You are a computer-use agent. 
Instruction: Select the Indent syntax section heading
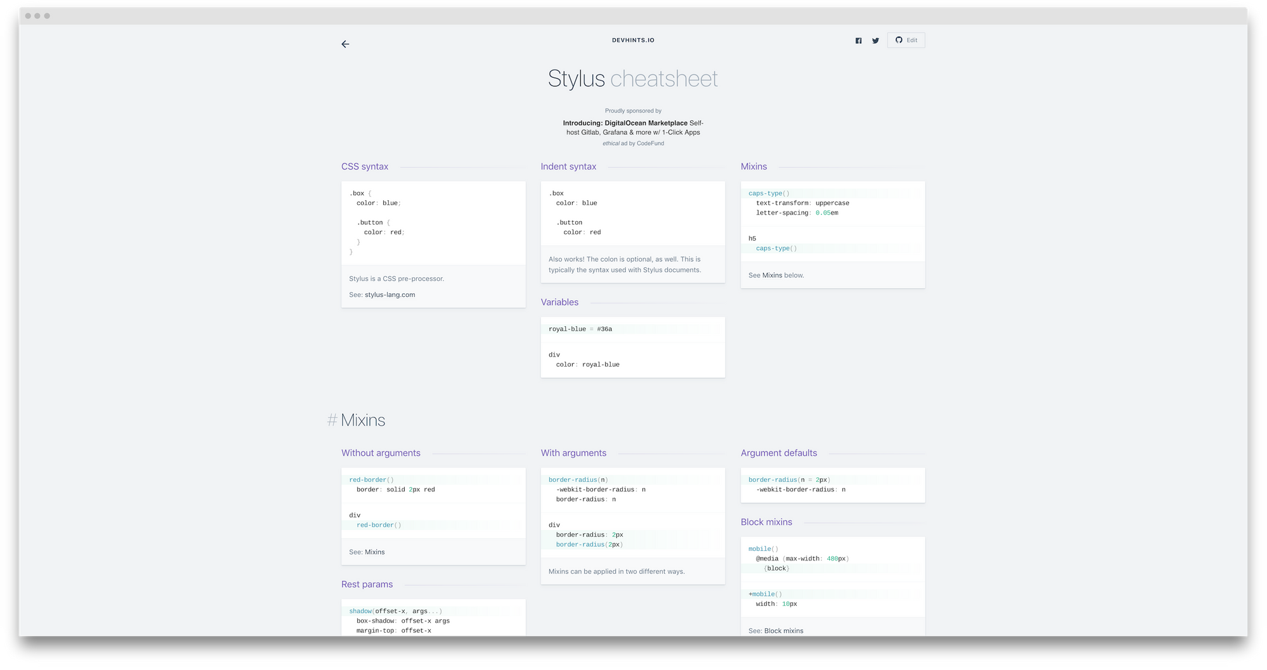[x=568, y=167]
